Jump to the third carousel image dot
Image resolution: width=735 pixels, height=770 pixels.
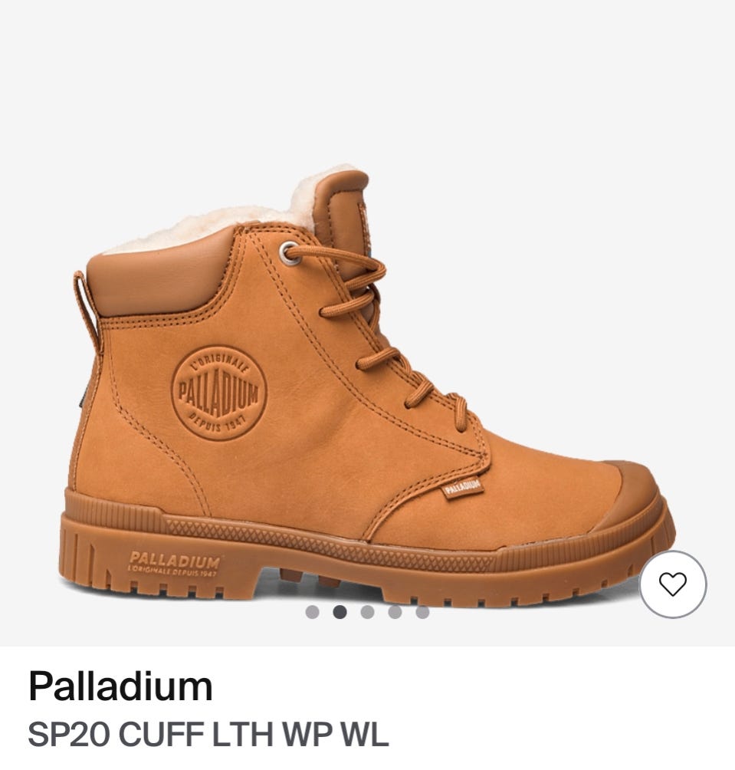point(368,612)
